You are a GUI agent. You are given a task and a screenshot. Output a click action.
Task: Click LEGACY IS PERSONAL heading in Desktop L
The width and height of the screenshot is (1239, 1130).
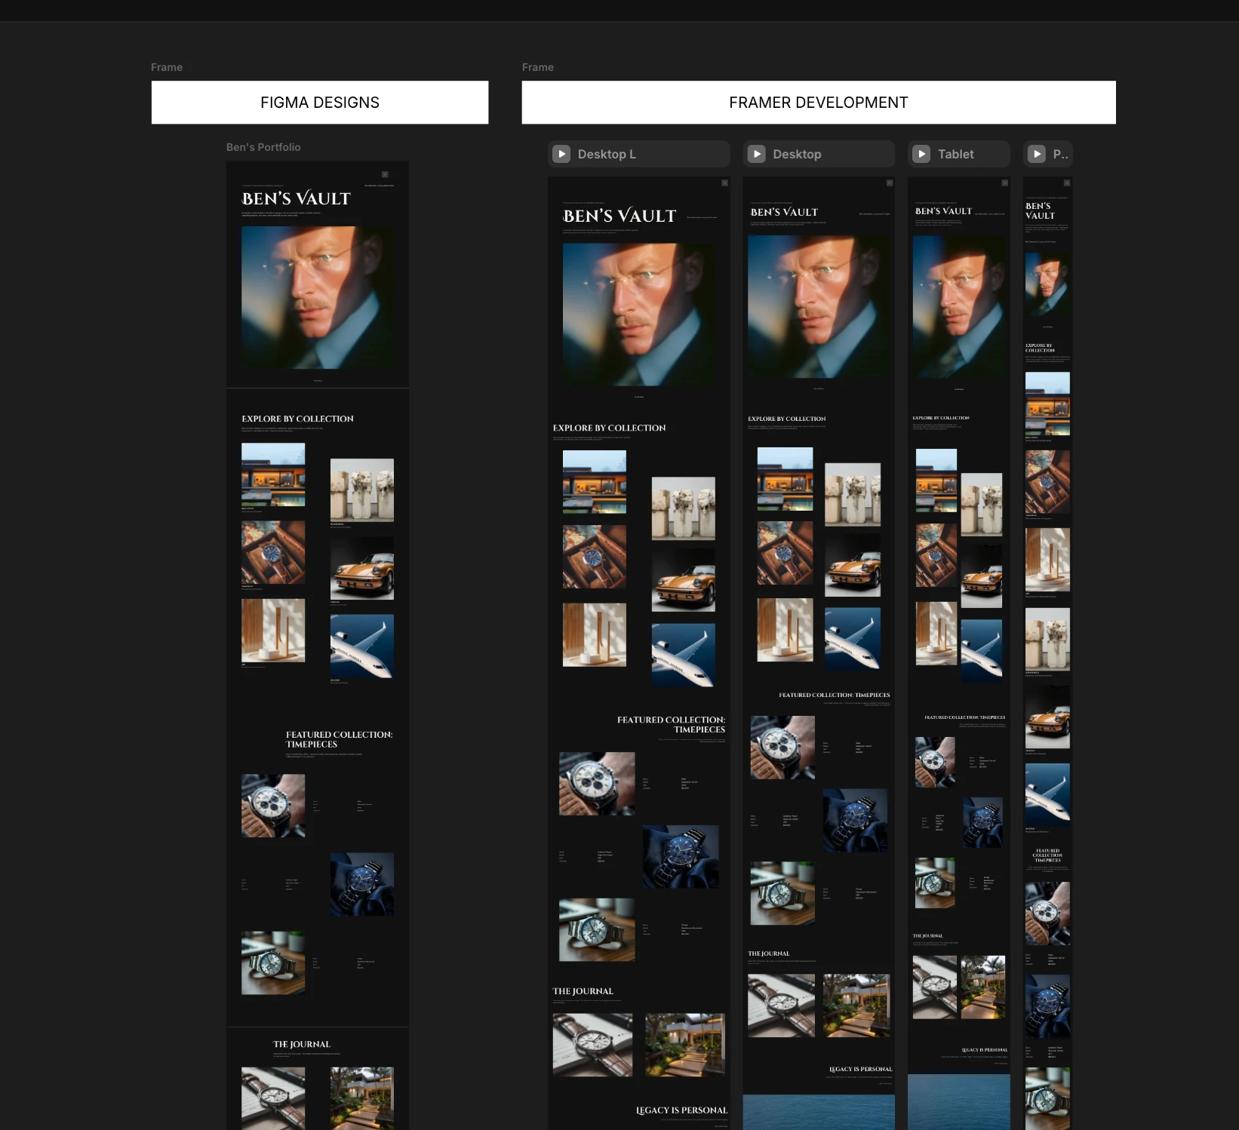[681, 1110]
